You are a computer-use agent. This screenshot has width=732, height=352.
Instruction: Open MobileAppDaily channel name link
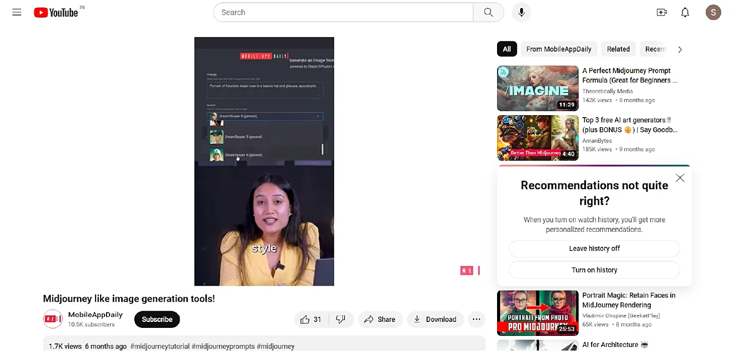[x=96, y=315]
